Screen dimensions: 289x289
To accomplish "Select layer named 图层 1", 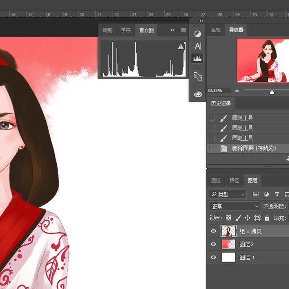I will [248, 257].
